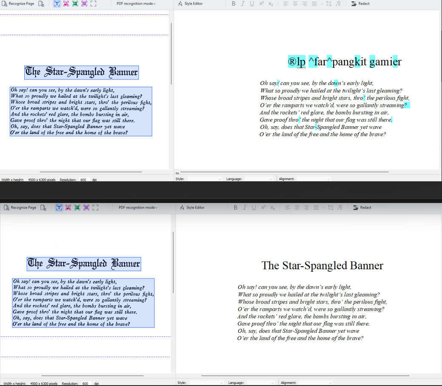Click the upper image pane's vertical scrollbar
Image resolution: width=442 pixels, height=386 pixels.
click(x=171, y=53)
